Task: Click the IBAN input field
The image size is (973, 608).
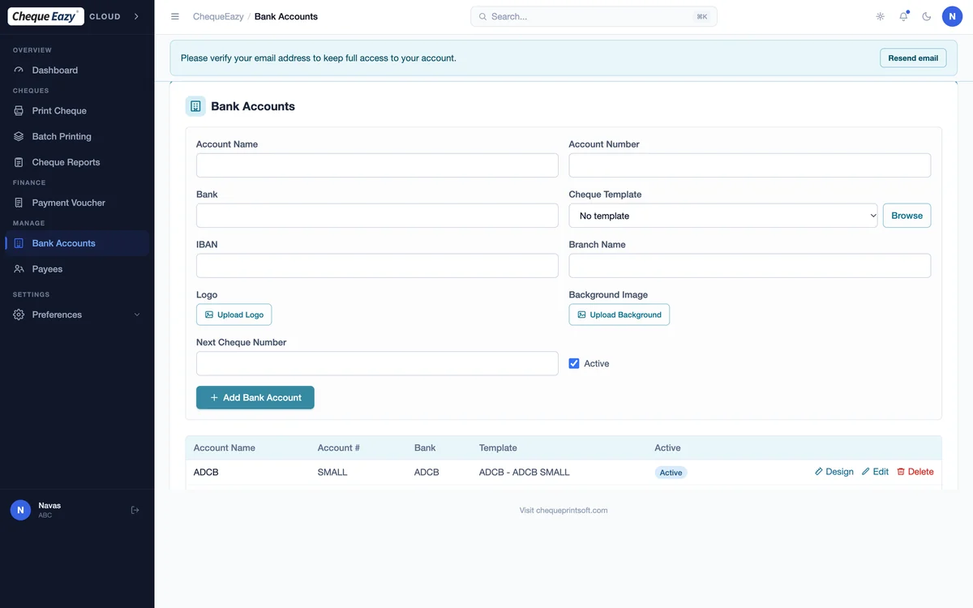Action: pyautogui.click(x=377, y=266)
